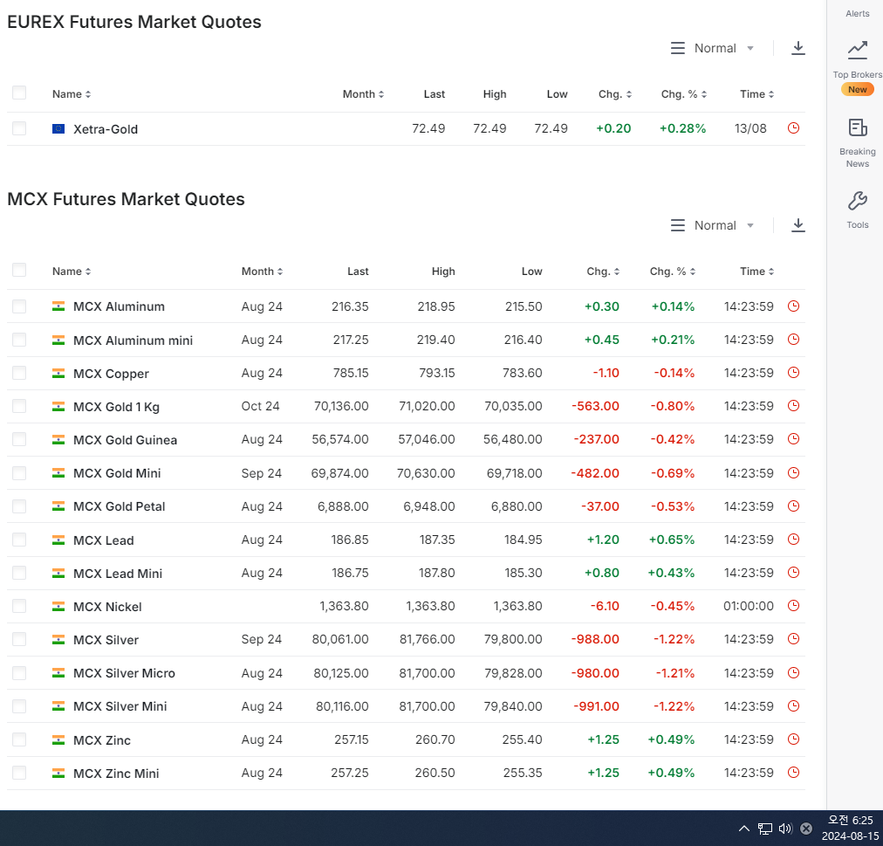
Task: Click clock icon for MCX Aluminum row
Action: point(793,306)
